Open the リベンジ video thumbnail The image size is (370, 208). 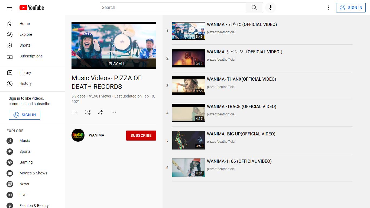[x=189, y=58]
